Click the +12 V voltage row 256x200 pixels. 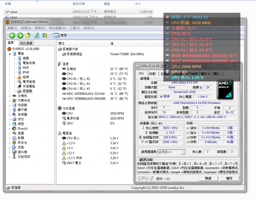90,153
